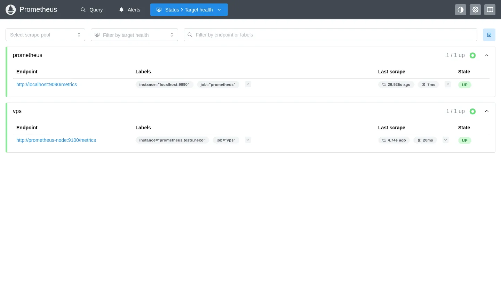Click the UP state badge for localhost:9090
The width and height of the screenshot is (501, 299).
click(x=465, y=85)
